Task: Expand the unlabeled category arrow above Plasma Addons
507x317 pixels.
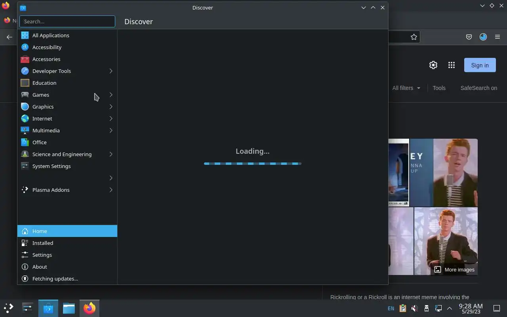Action: (x=111, y=178)
